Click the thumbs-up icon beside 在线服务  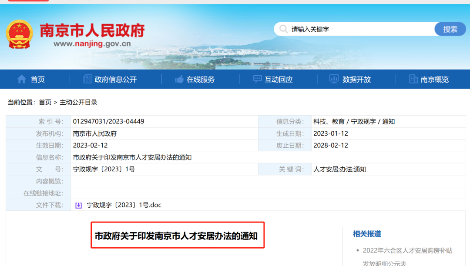179,79
